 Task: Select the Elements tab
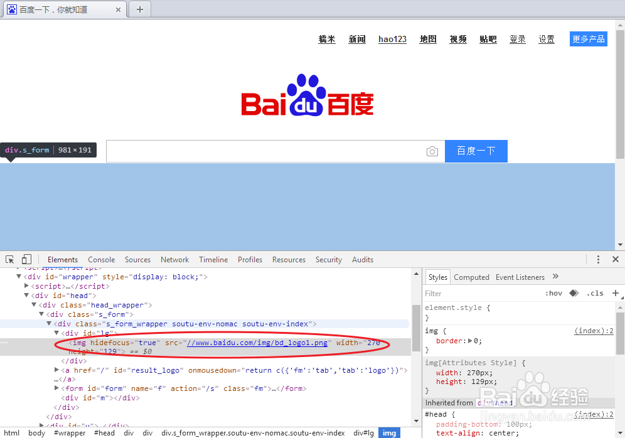[x=63, y=259]
